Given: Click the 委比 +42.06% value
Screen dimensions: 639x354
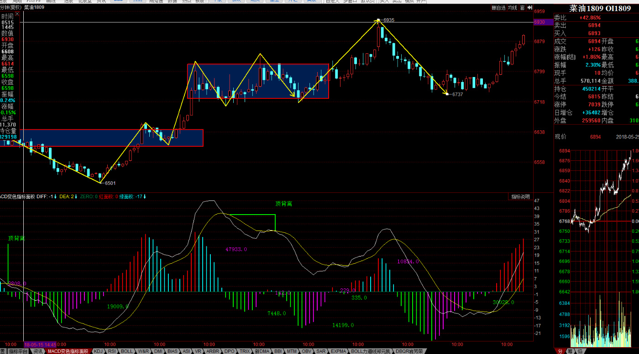Looking at the screenshot, I should 590,18.
